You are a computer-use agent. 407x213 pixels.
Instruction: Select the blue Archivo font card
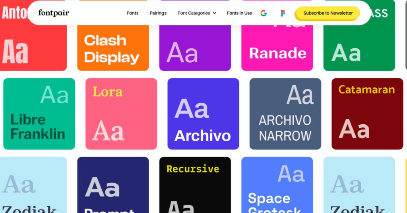click(x=203, y=114)
